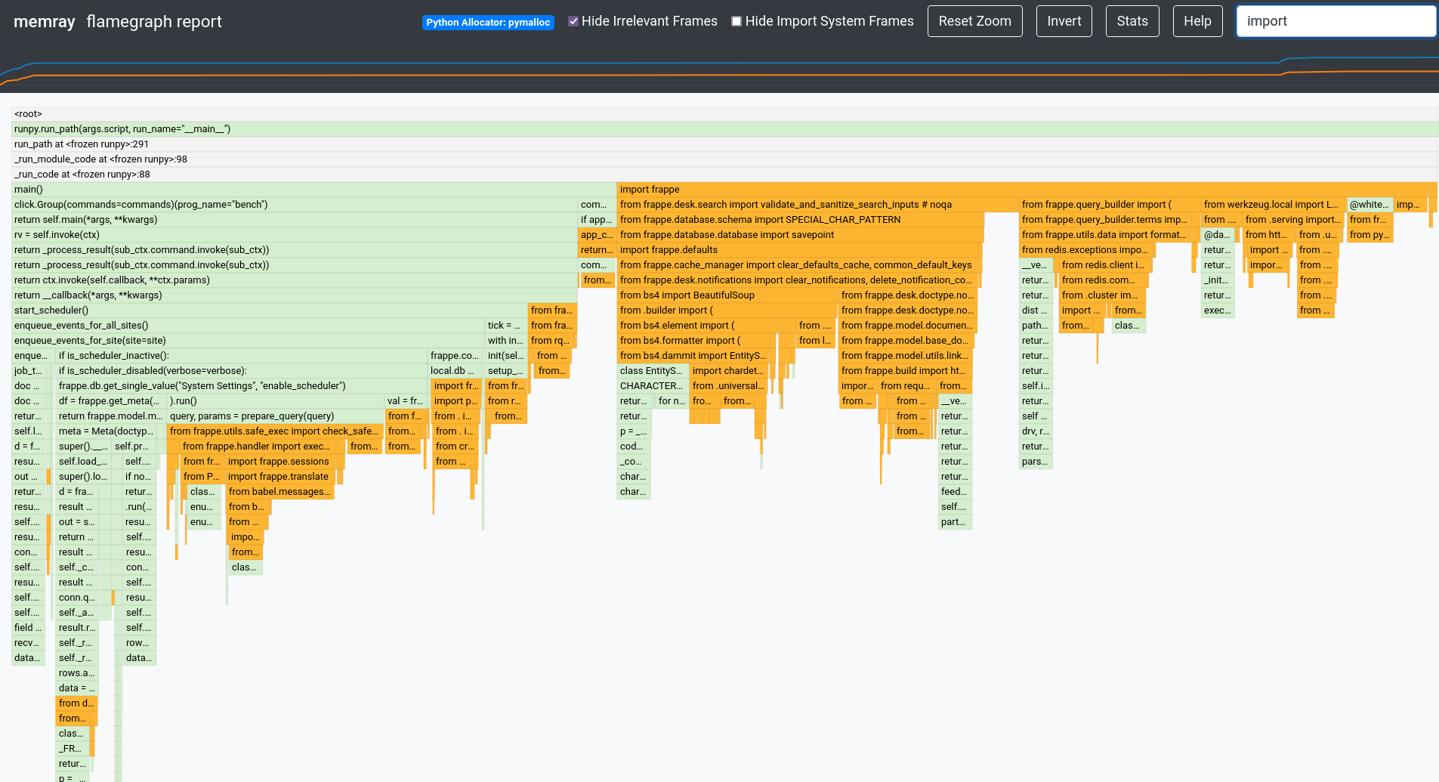Open the Help button

click(1197, 21)
